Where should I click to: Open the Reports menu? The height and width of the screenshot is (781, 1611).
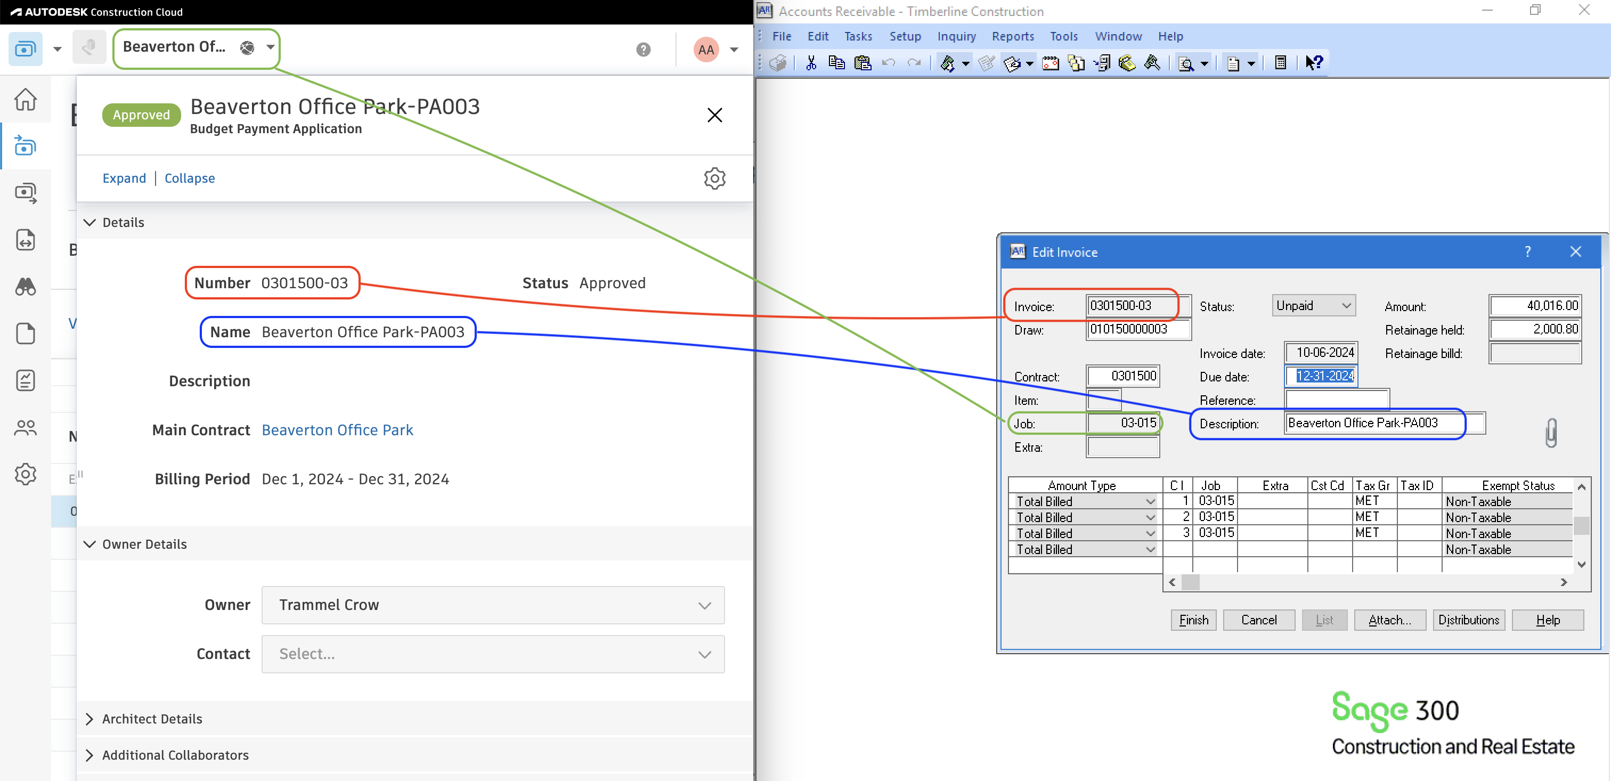click(1013, 36)
